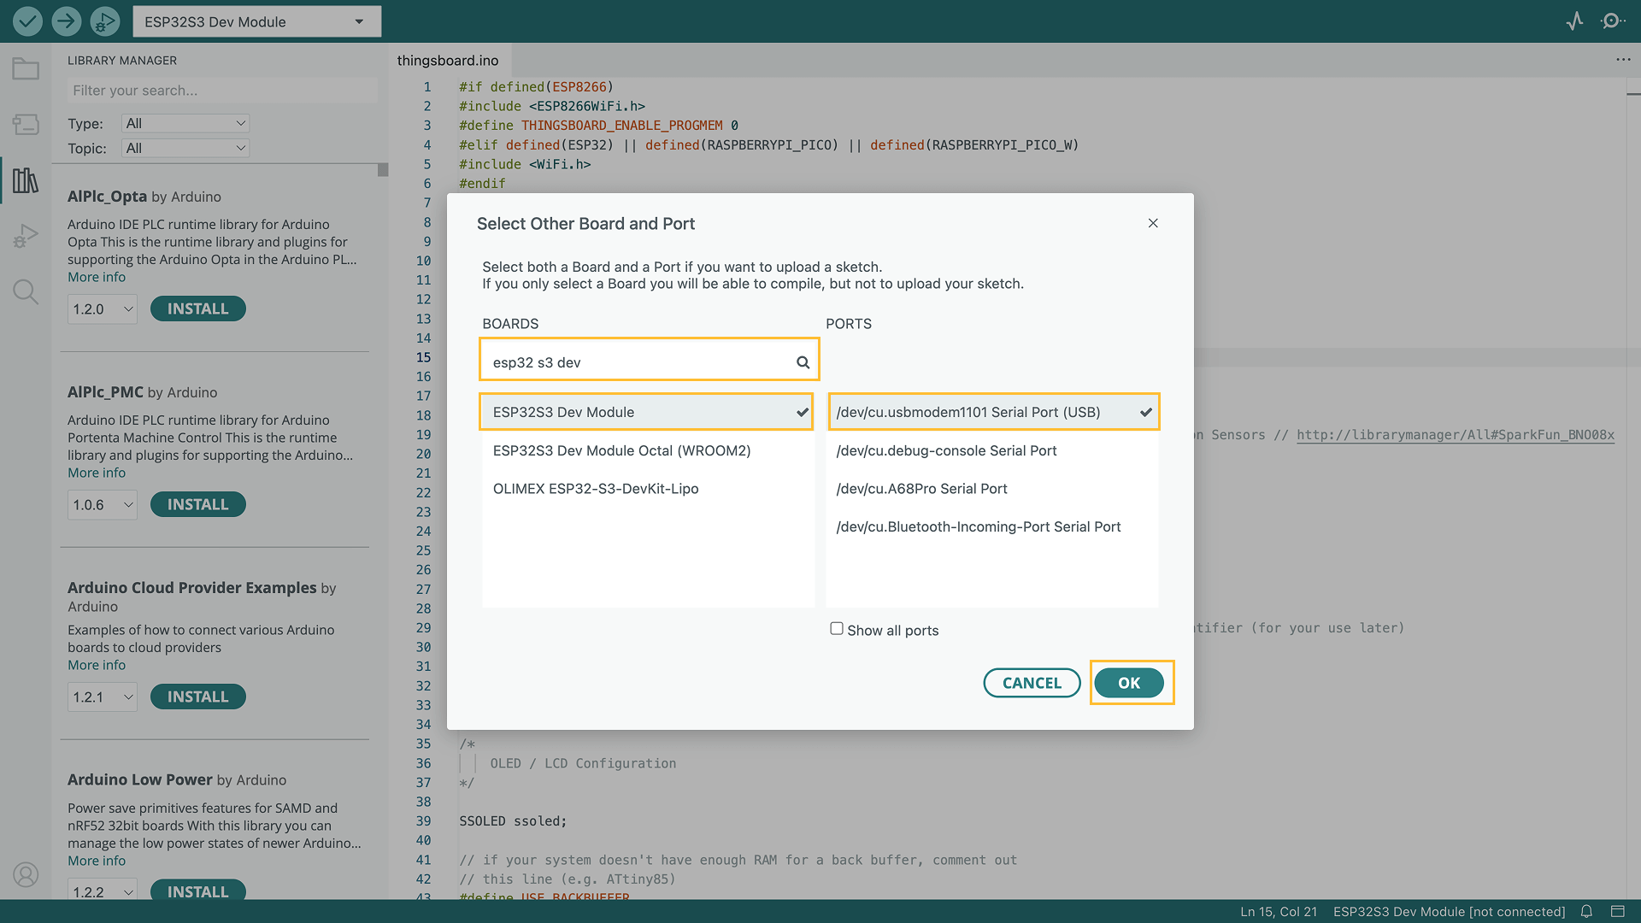Click the Verify sketch checkmark icon
This screenshot has height=923, width=1641.
pyautogui.click(x=27, y=21)
